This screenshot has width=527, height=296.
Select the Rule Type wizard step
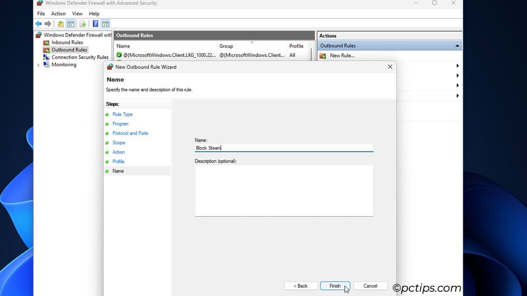(x=123, y=114)
